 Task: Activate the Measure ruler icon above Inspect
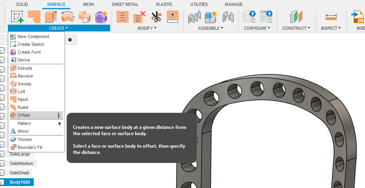coord(331,17)
